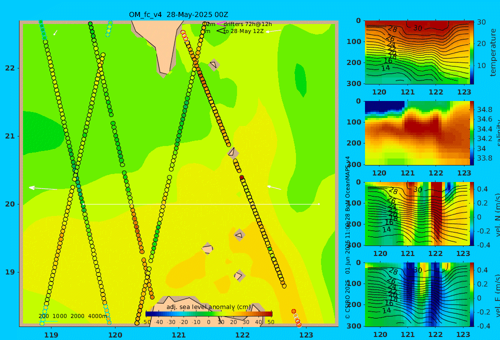Image resolution: width=500 pixels, height=340 pixels.
Task: Click longitude label '121' below the main map
Action: click(x=178, y=335)
